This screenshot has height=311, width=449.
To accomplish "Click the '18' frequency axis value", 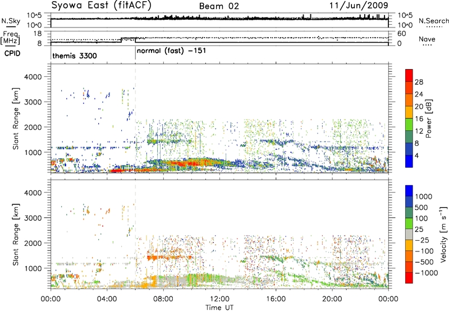I will pos(38,34).
